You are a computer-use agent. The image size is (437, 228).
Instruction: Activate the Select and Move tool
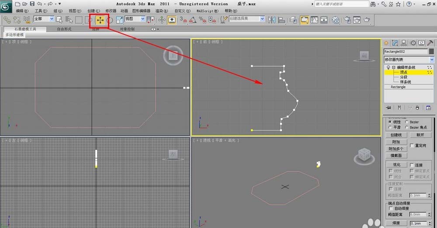(x=100, y=20)
